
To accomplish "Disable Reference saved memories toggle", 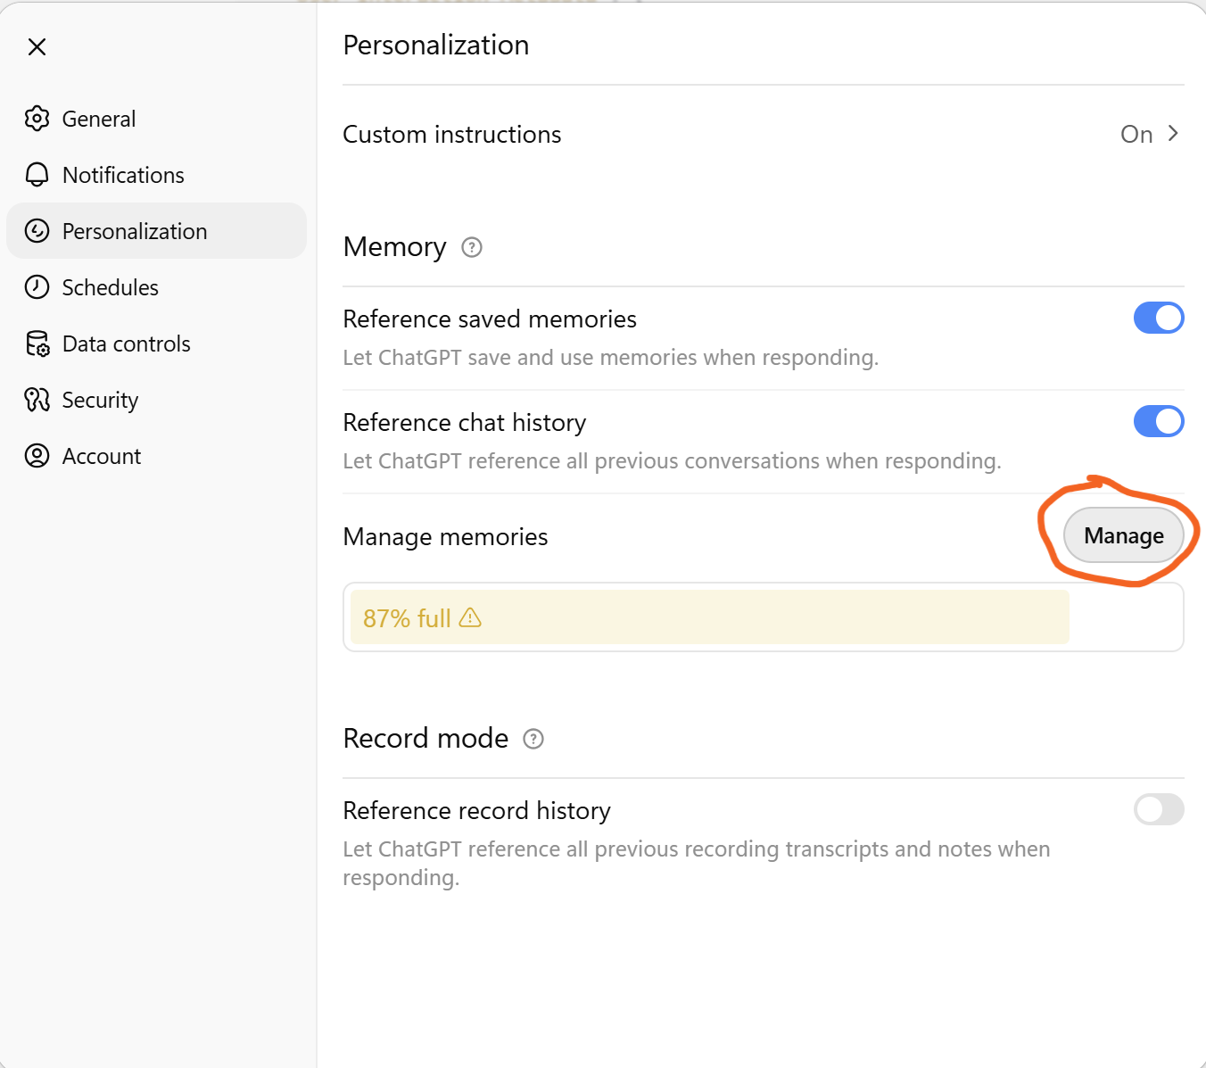I will [x=1158, y=318].
